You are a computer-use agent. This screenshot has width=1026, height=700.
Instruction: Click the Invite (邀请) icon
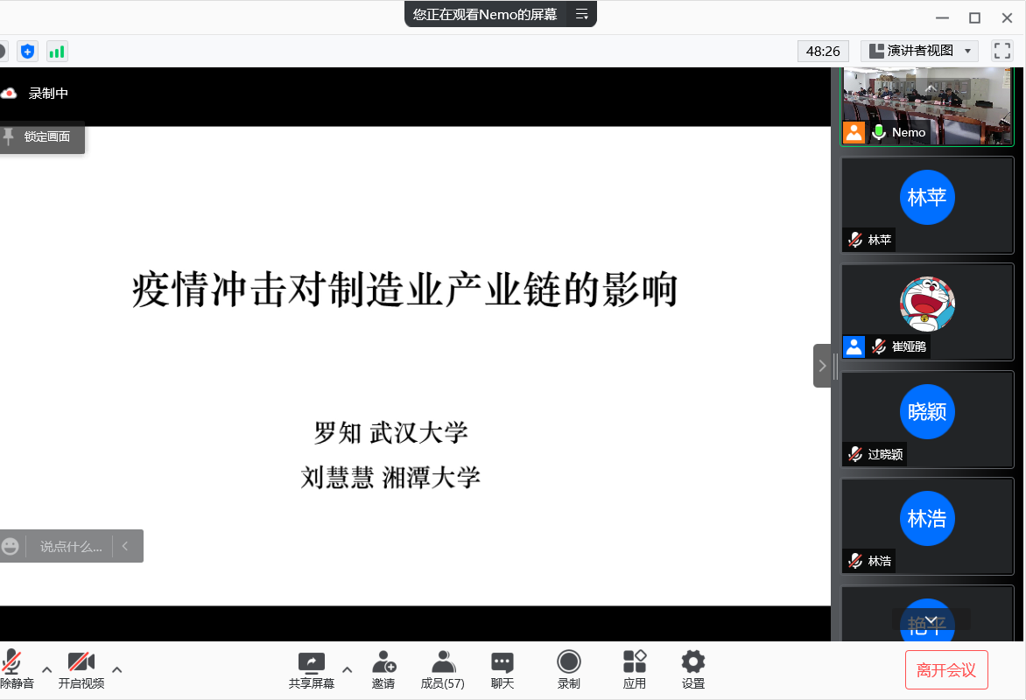point(383,669)
